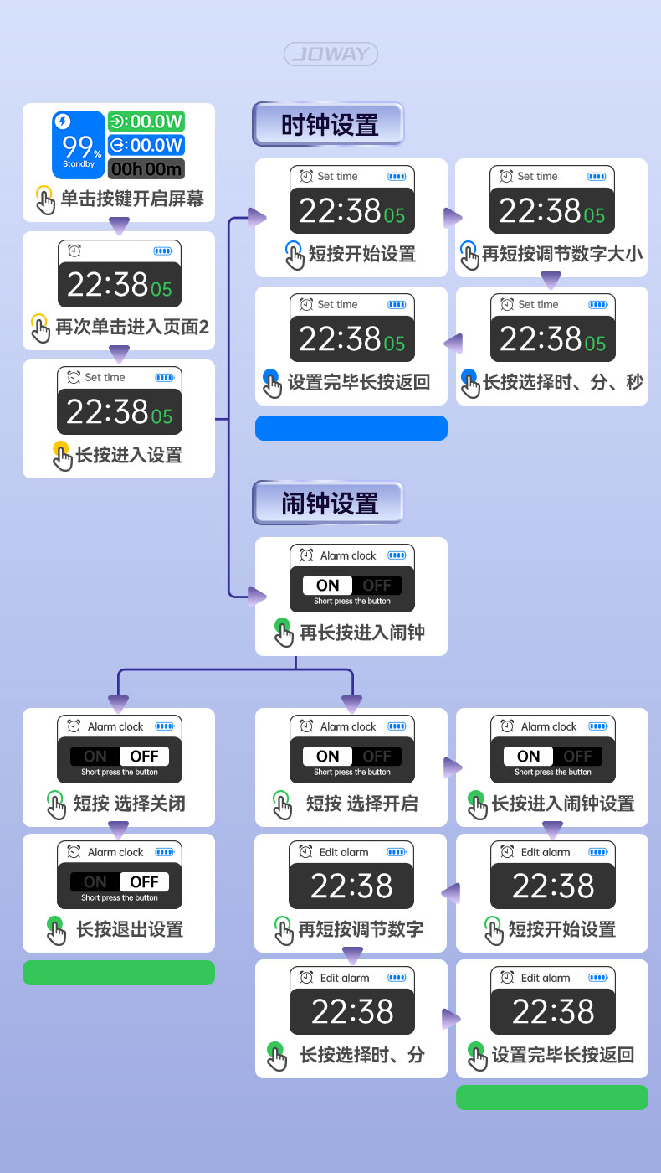Select the 闹钟设置 section header
Image resolution: width=661 pixels, height=1173 pixels.
[329, 504]
